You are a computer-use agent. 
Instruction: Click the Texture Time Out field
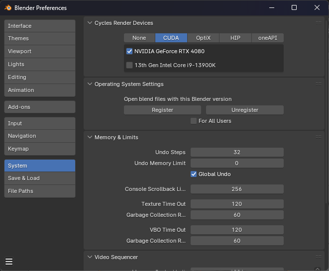pyautogui.click(x=237, y=204)
